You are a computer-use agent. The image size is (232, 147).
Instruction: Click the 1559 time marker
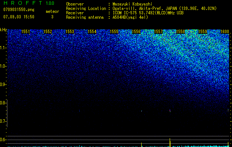[202, 32]
